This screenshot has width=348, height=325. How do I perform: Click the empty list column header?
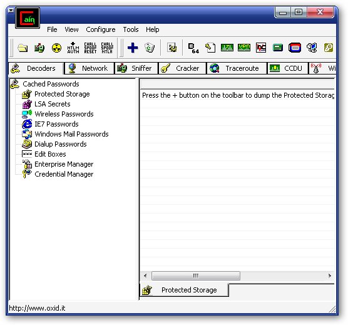(237, 85)
